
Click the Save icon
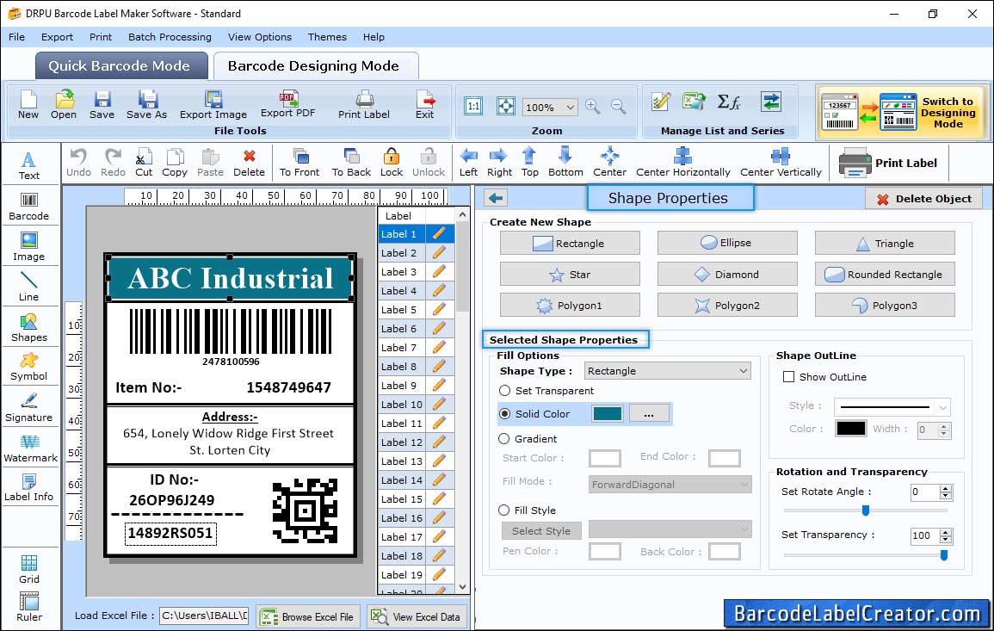(x=102, y=105)
